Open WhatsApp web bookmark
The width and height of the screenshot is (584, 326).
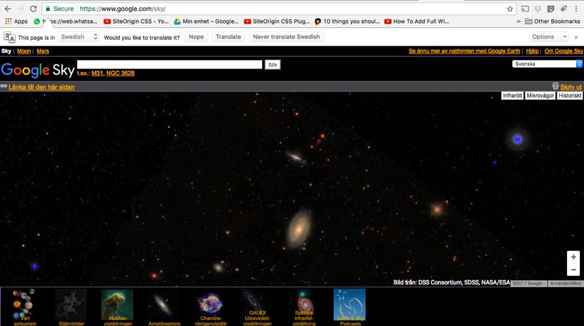(x=66, y=22)
